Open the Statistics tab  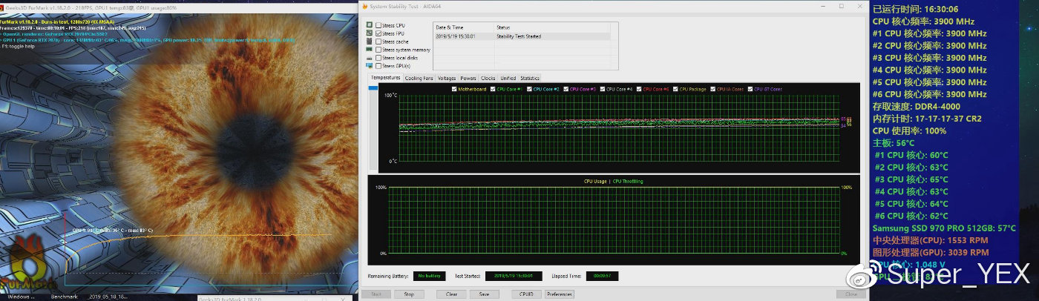click(529, 78)
